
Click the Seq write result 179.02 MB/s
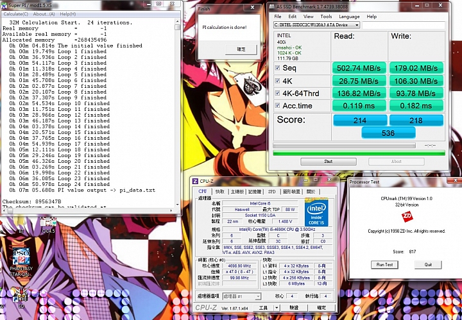(x=416, y=68)
